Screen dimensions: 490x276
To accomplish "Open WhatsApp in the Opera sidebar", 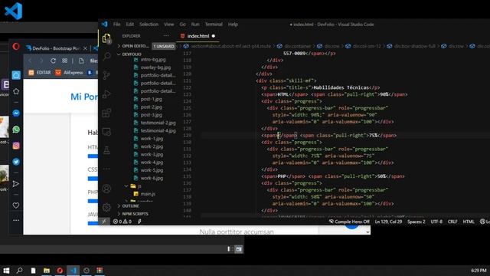I will [16, 130].
